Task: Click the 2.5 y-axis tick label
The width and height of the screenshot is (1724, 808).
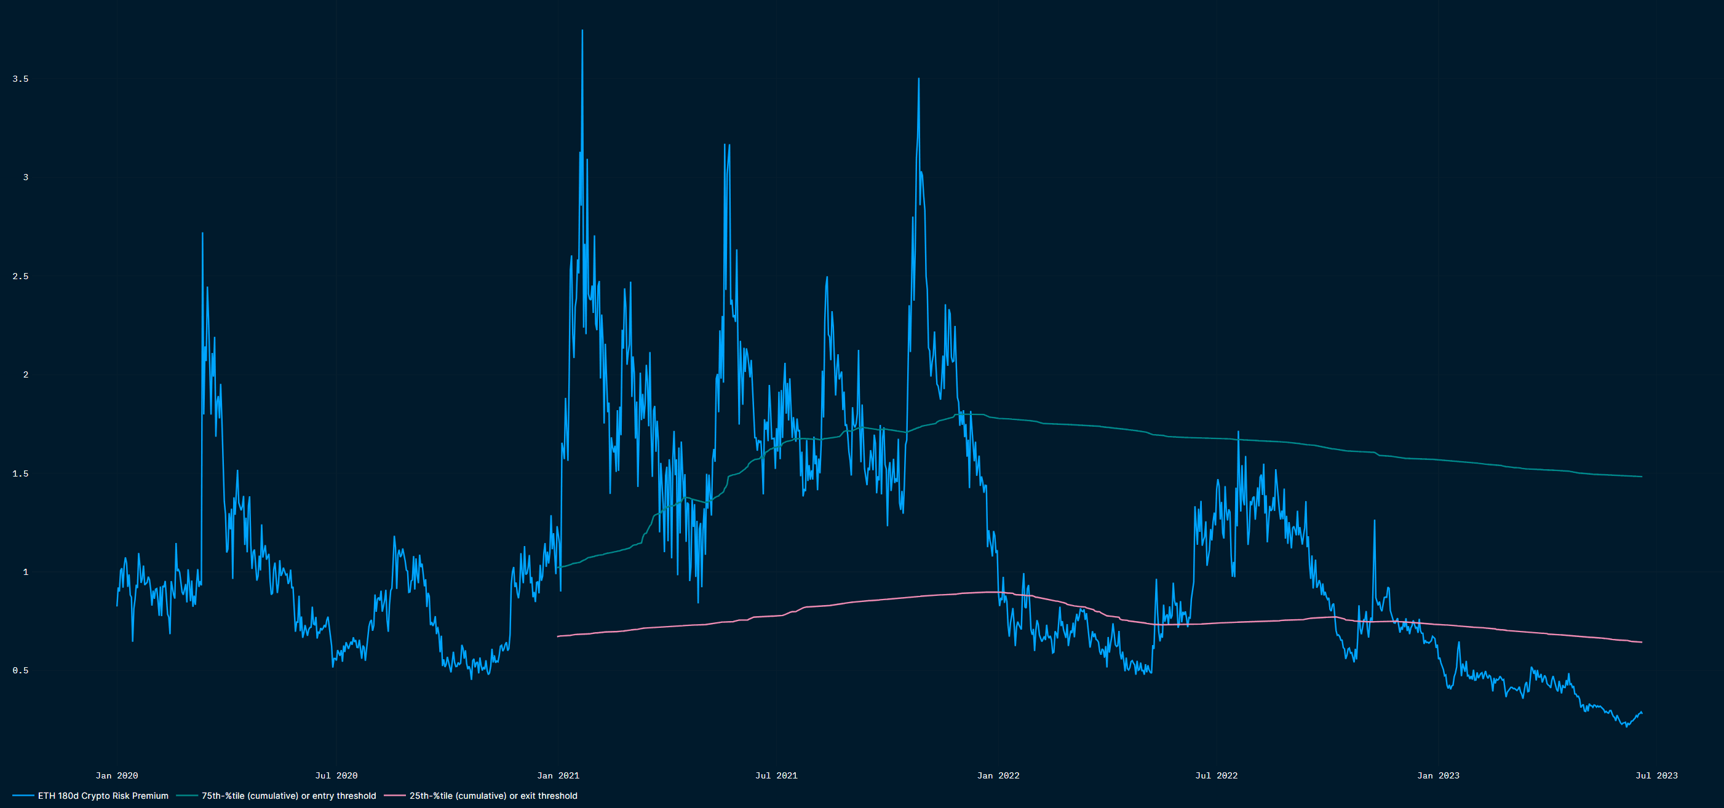Action: [21, 276]
